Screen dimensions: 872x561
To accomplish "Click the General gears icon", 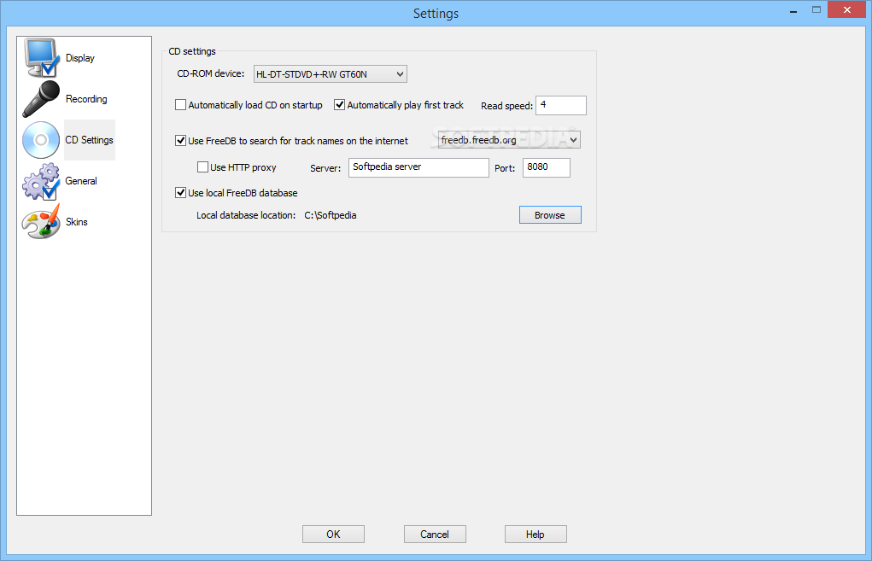I will coord(41,181).
